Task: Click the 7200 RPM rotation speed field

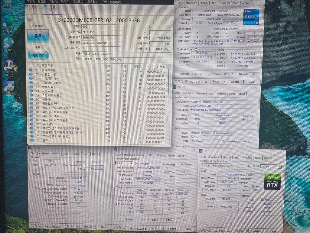Action: click(x=160, y=38)
